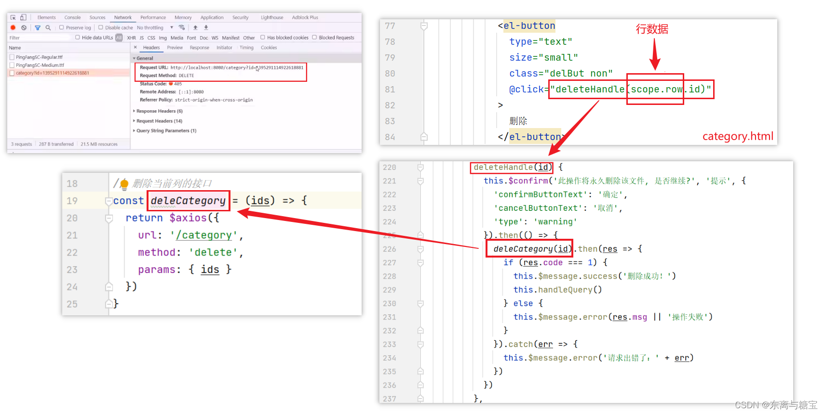This screenshot has width=825, height=414.
Task: Toggle the device toolbar icon in DevTools
Action: [23, 17]
